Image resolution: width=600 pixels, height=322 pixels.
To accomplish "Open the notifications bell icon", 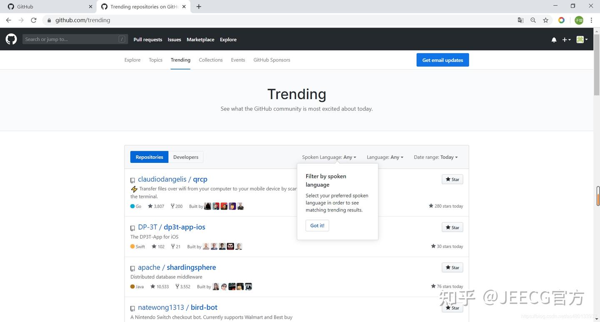I will 554,40.
